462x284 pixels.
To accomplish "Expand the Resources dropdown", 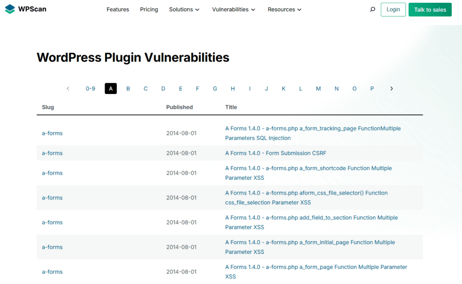I will [285, 9].
